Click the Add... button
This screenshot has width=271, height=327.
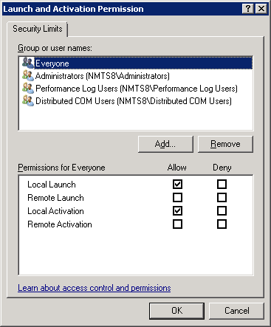165,144
